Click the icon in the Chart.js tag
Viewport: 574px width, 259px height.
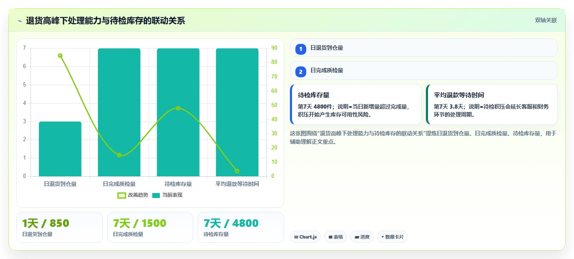(296, 237)
